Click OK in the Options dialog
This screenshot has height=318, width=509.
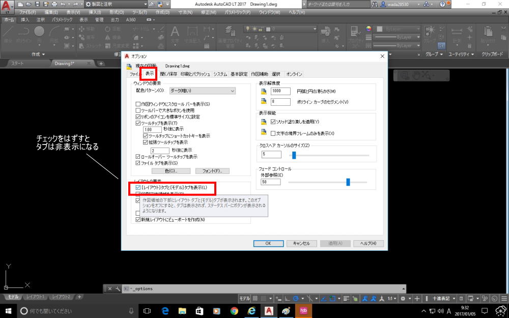pos(268,243)
